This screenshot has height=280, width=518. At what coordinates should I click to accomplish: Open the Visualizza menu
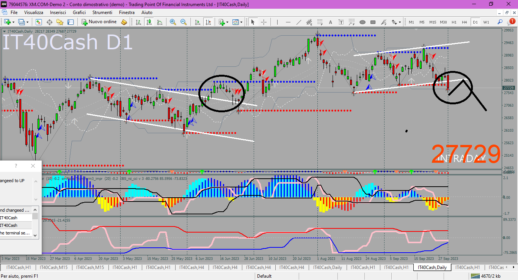point(34,13)
